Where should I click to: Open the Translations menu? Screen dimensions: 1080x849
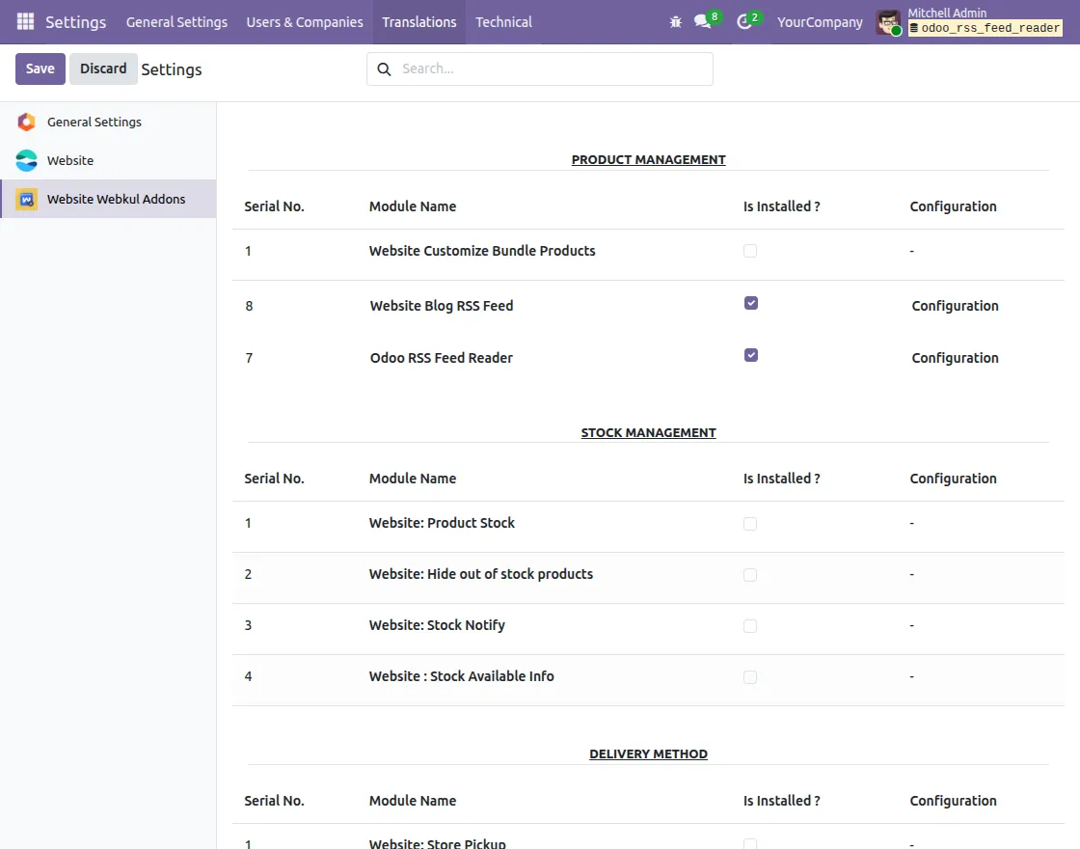click(x=418, y=21)
